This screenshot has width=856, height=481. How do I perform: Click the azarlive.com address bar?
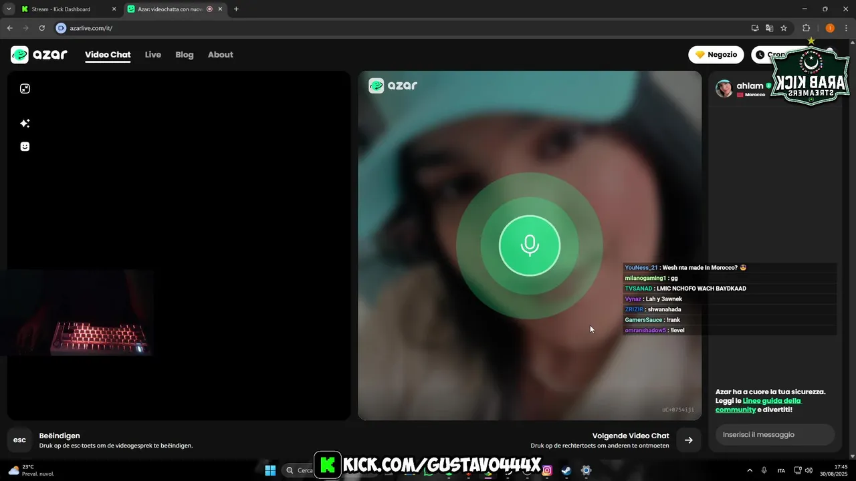pyautogui.click(x=401, y=28)
